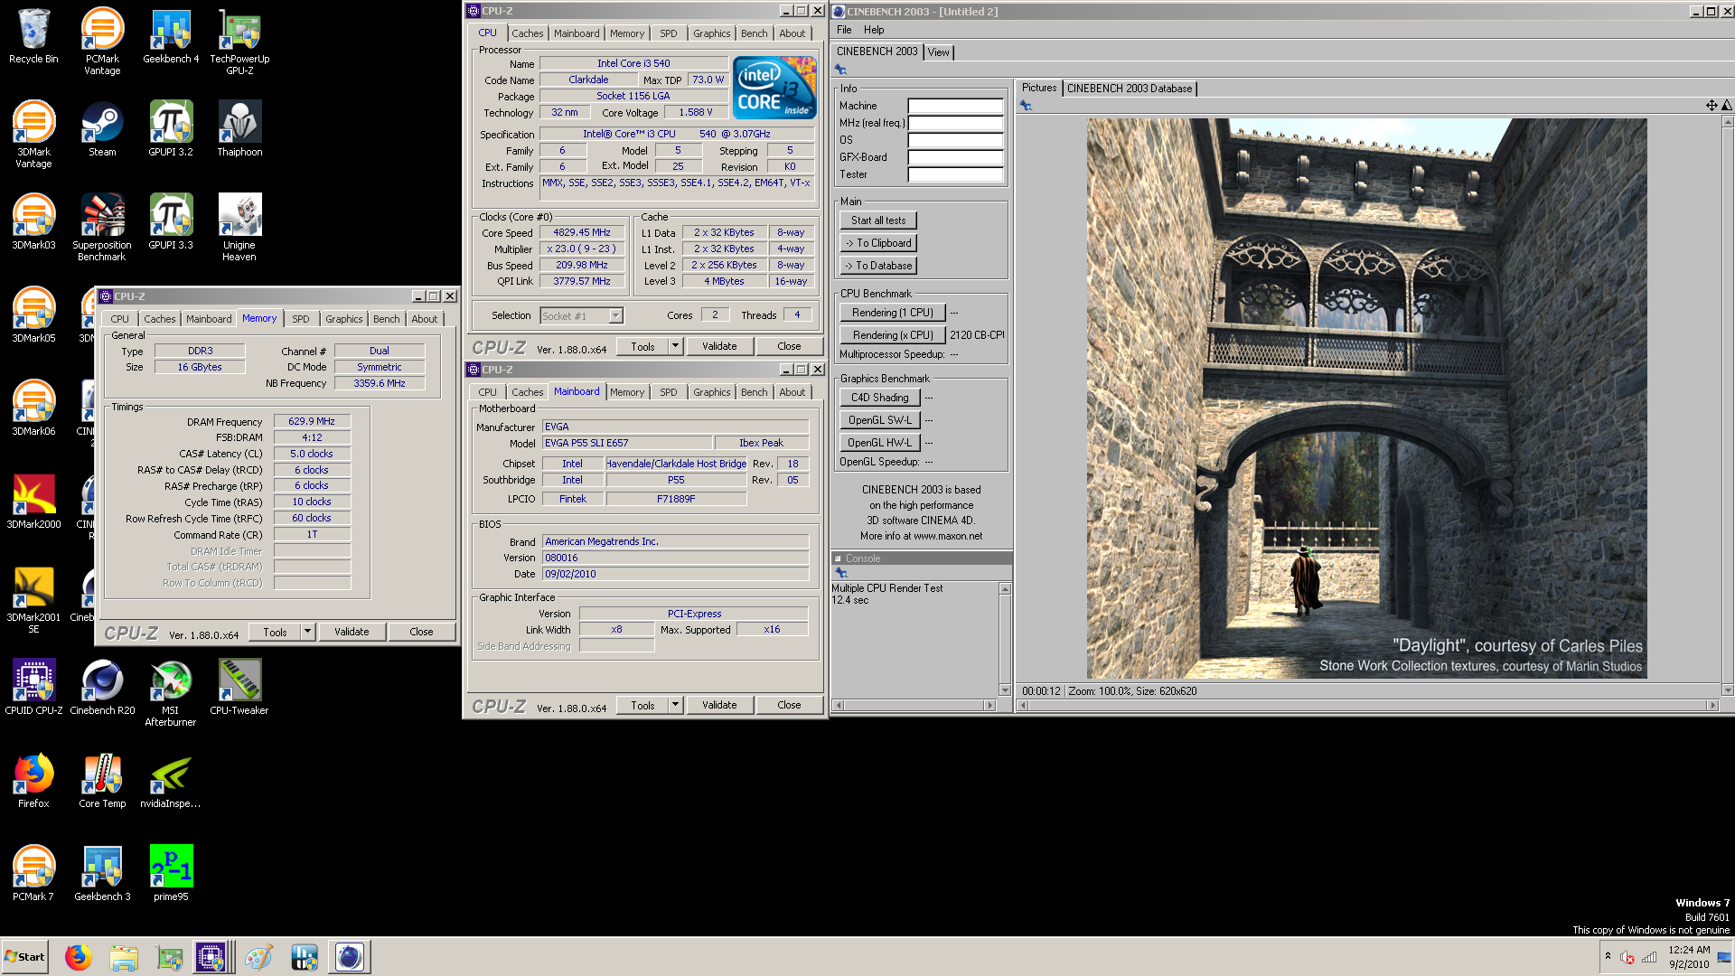Screen dimensions: 1735x976
Task: Click the console vertical scrollbar down arrow
Action: 1005,690
